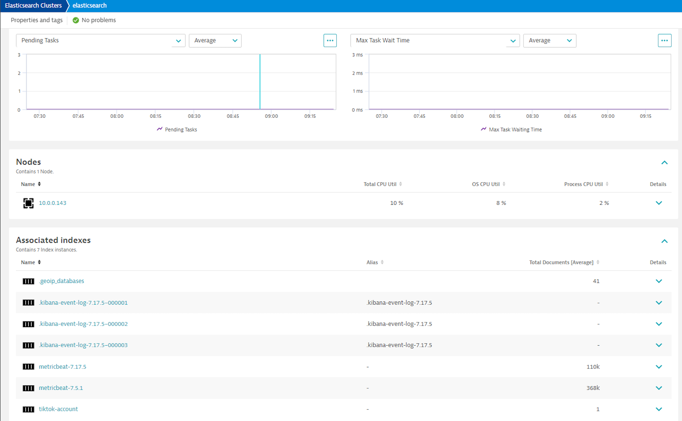
Task: Sort indexes by Name column arrow
Action: click(39, 262)
